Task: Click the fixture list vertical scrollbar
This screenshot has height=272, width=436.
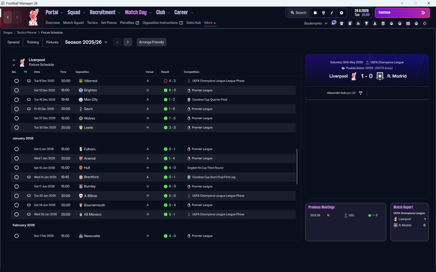Action: click(297, 167)
